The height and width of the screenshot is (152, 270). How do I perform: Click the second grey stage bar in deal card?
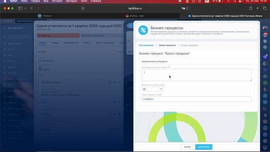[x=102, y=35]
